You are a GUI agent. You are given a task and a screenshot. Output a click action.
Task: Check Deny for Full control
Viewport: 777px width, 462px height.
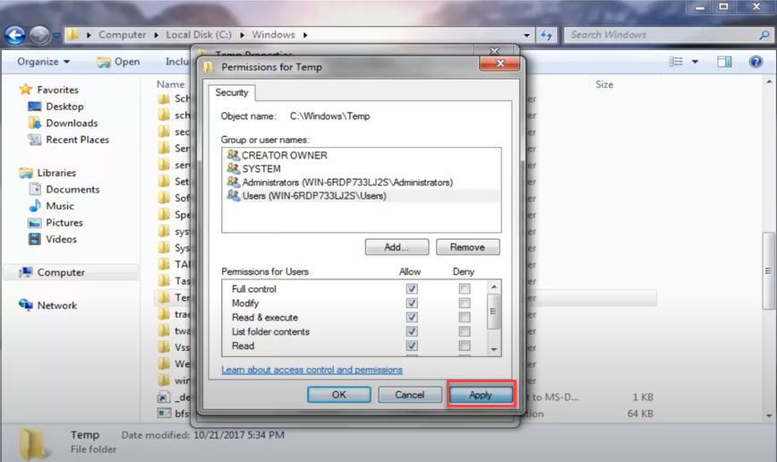pyautogui.click(x=465, y=288)
